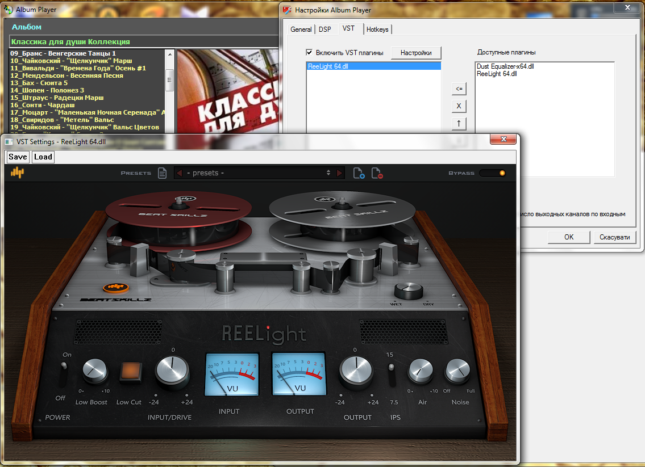This screenshot has width=645, height=467.
Task: Toggle the orange Low Cut button
Action: 130,372
